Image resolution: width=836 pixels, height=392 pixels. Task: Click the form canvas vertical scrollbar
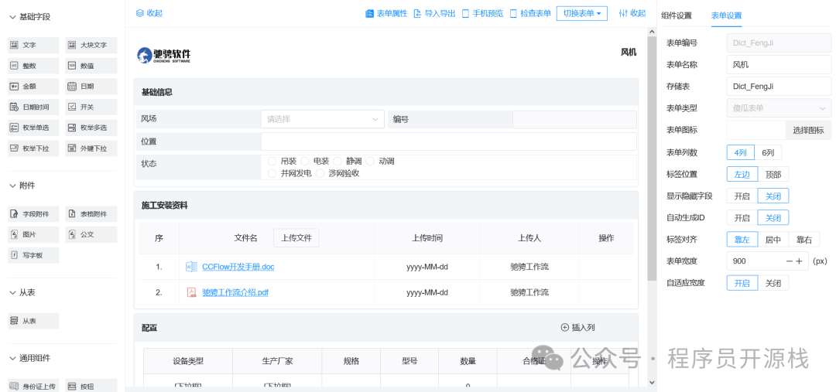(x=652, y=159)
